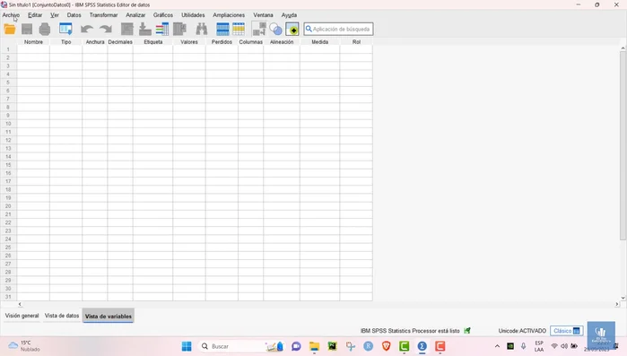The image size is (627, 356).
Task: Click the Valores column header
Action: (x=189, y=42)
